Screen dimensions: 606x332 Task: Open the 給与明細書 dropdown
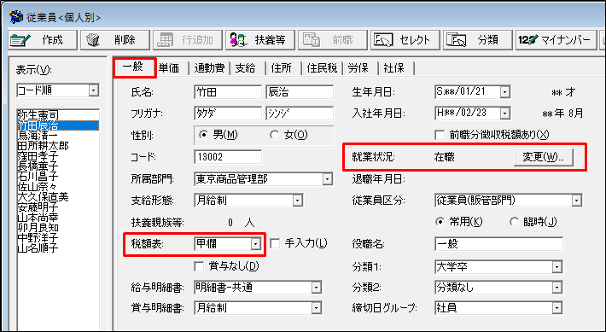point(316,288)
